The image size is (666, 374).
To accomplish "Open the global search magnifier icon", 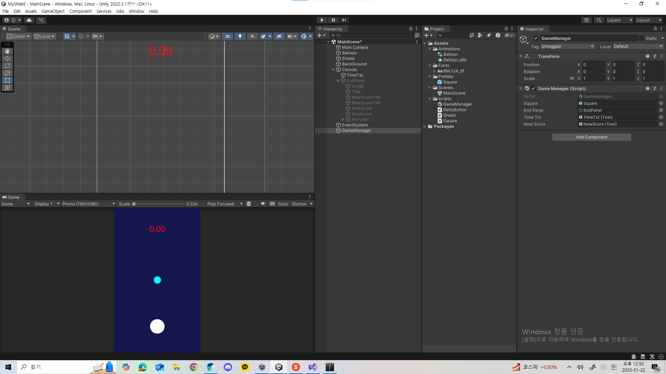I will tap(599, 20).
